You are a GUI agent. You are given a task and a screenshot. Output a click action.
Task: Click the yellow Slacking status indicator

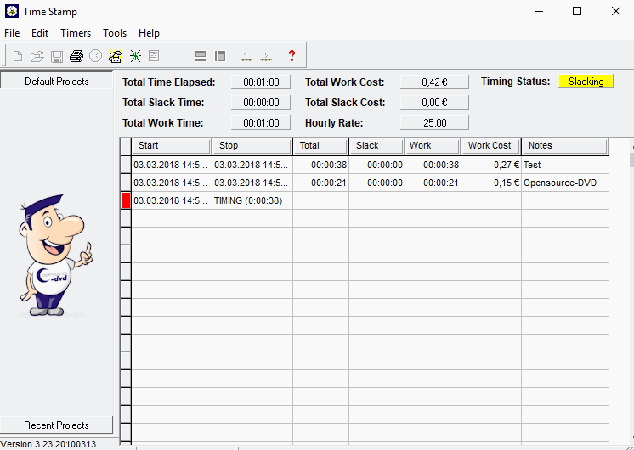[586, 82]
